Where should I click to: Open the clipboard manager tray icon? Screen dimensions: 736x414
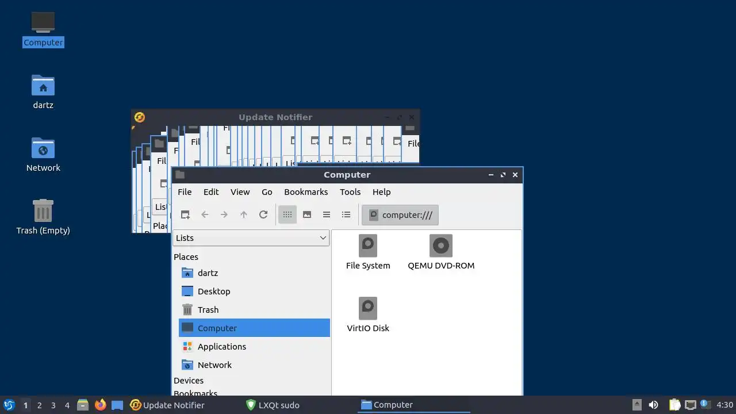[x=674, y=405]
